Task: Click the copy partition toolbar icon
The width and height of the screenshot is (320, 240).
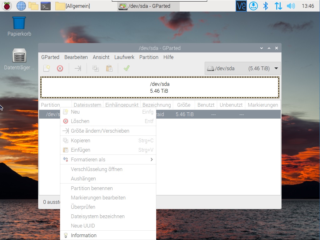Action: [x=96, y=68]
